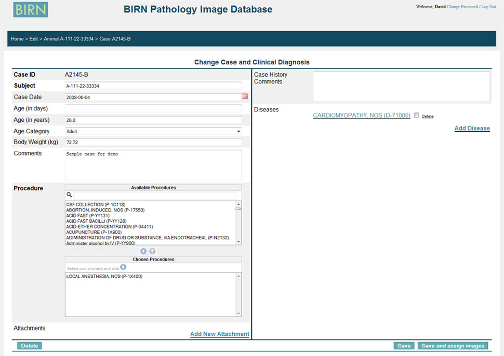Click the Change Password link
Image resolution: width=504 pixels, height=356 pixels.
click(x=462, y=7)
